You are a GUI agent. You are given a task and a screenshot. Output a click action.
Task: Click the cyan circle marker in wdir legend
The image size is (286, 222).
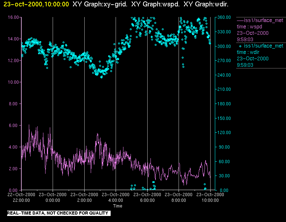click(240, 46)
